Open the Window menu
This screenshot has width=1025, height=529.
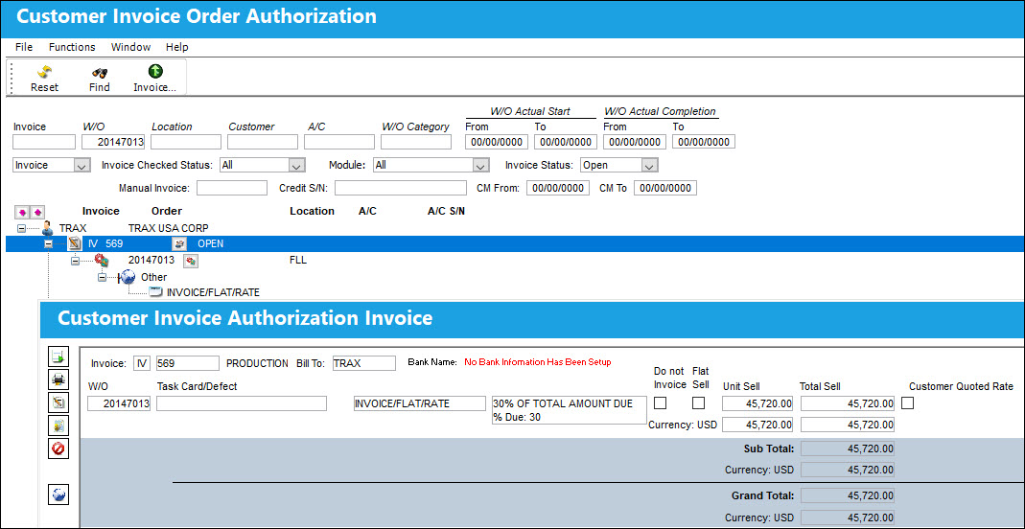(130, 47)
